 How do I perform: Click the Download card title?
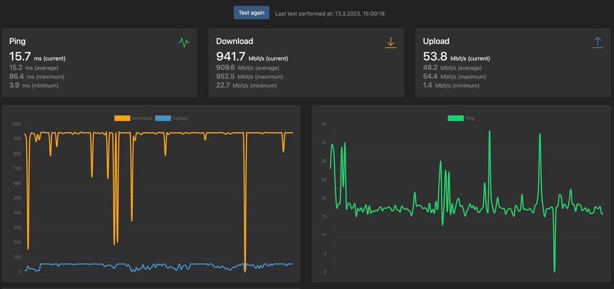click(x=235, y=41)
